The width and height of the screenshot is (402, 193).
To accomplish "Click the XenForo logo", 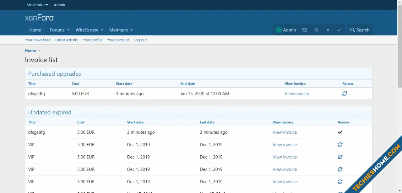I will (x=40, y=18).
